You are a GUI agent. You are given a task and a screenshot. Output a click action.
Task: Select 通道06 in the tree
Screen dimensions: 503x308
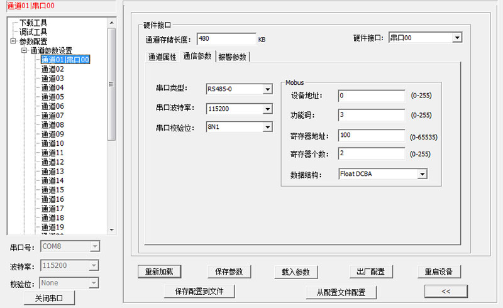pyautogui.click(x=53, y=106)
